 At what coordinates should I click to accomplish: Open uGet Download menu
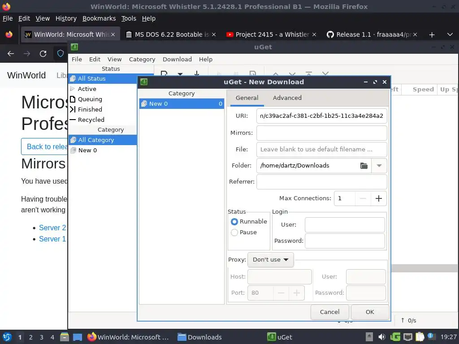coord(177,59)
